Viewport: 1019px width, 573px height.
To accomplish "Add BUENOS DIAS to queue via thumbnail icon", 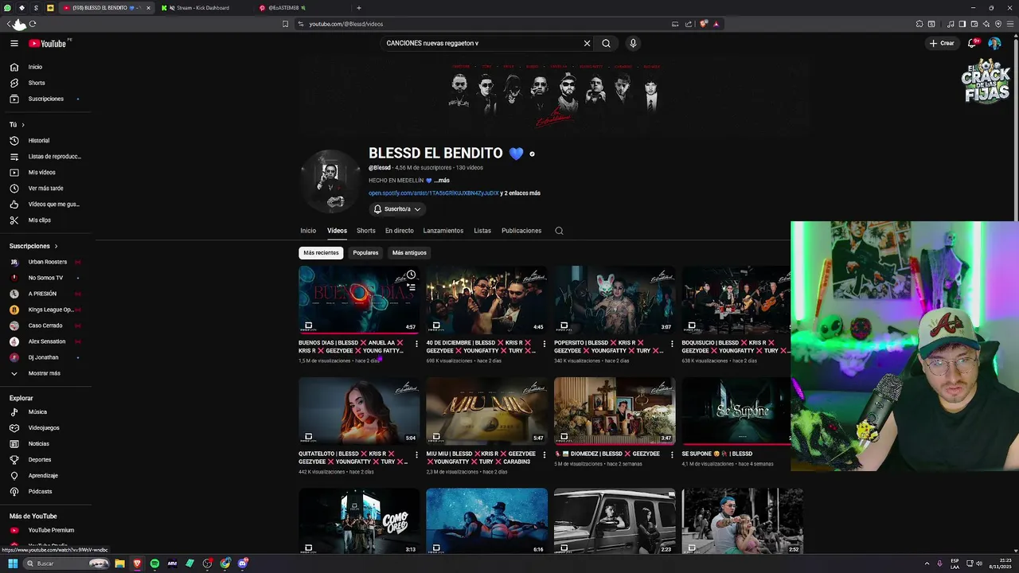I will 411,286.
